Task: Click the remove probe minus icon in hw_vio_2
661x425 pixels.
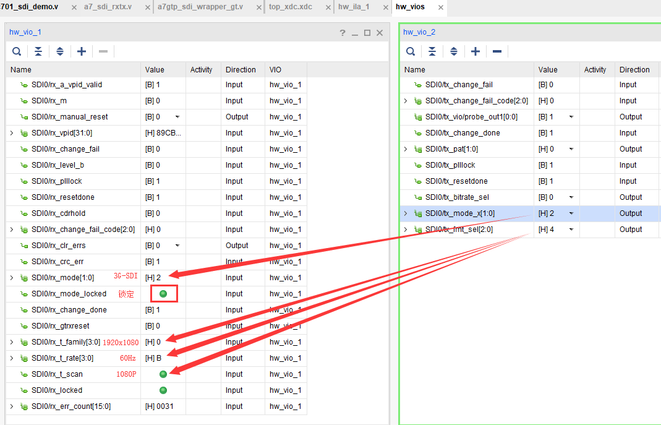Action: [497, 51]
